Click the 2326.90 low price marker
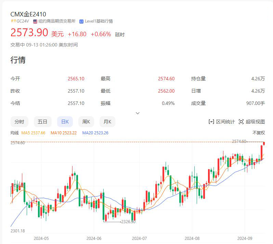Viewport: 273px width, 244px height. (128, 222)
